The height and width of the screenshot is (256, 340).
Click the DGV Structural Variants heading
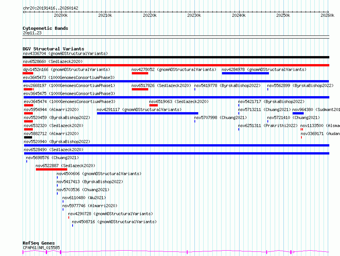coord(53,49)
